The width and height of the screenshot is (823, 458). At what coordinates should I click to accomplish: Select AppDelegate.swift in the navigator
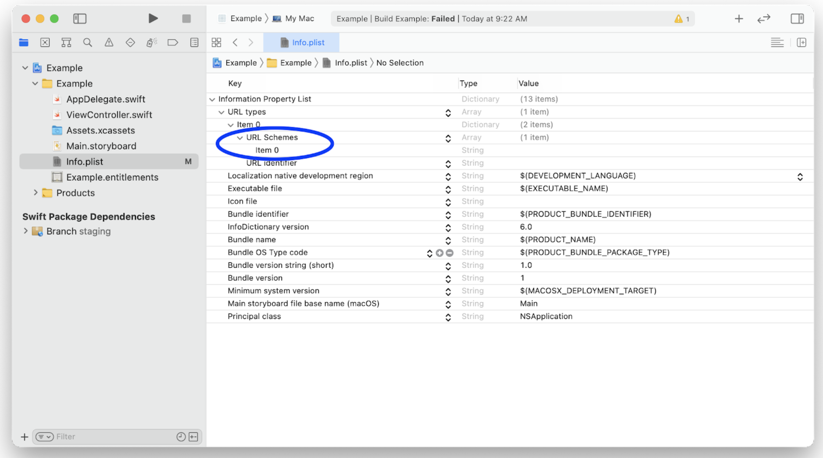(106, 99)
